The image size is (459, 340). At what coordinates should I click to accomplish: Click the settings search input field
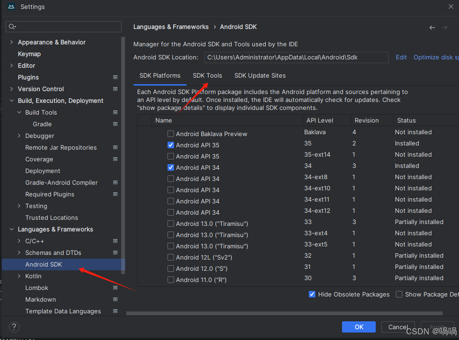[64, 27]
